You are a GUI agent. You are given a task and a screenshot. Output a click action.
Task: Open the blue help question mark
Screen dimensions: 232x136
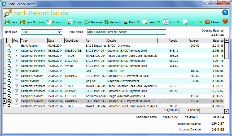point(225,12)
